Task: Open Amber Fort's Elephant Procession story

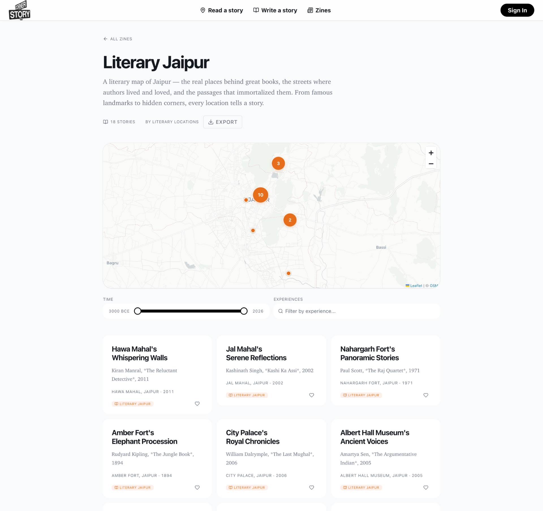Action: (145, 437)
